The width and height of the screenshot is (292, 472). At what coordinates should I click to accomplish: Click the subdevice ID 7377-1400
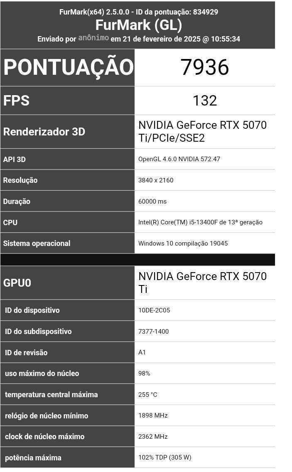point(153,332)
